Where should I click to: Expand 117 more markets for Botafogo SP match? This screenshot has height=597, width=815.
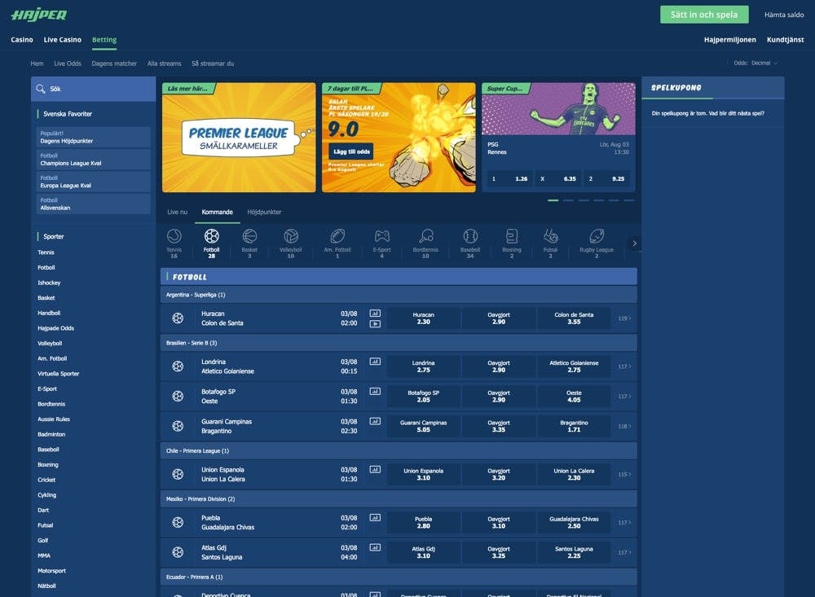624,397
